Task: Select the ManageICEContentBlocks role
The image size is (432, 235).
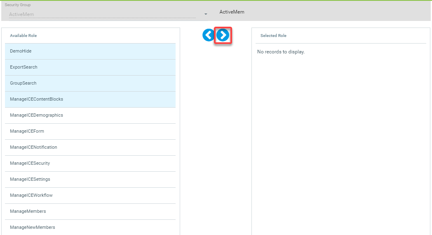Action: [90, 99]
